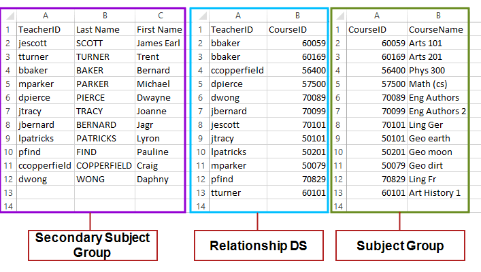Screen dimensions: 481x272
Task: Click the 'Lyron' cell
Action: [x=160, y=138]
